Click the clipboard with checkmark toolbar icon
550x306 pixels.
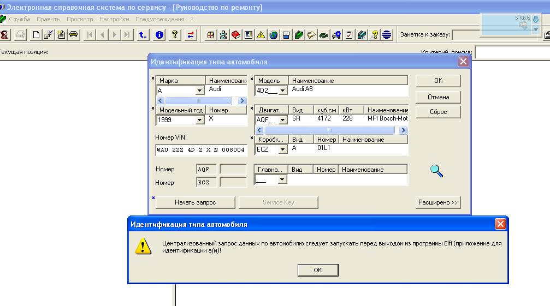349,35
